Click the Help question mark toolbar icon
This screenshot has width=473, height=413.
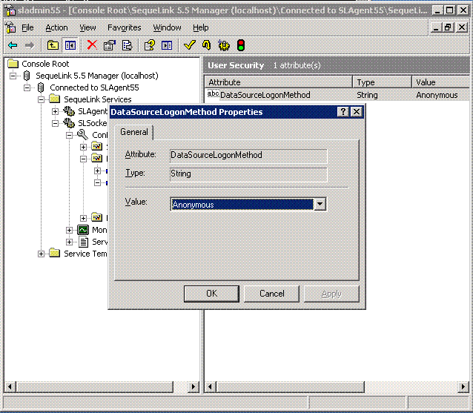150,45
